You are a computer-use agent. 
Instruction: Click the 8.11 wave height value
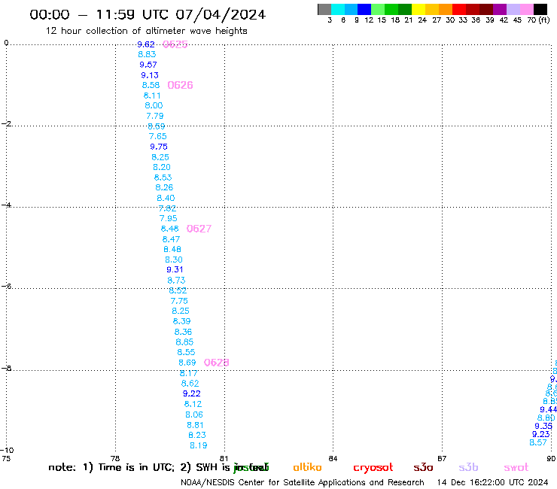[152, 96]
